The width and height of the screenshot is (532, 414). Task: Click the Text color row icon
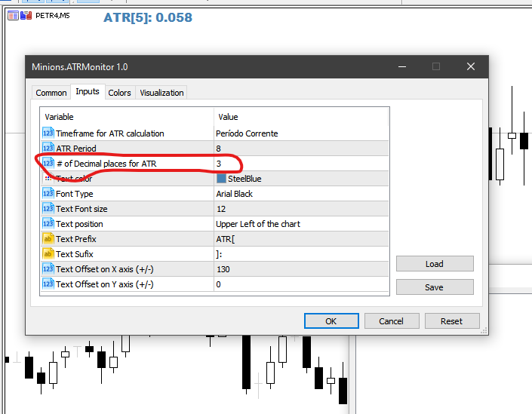click(48, 179)
